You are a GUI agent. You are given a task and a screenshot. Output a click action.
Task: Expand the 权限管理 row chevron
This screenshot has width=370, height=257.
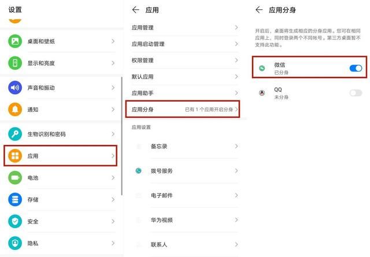[x=236, y=60]
